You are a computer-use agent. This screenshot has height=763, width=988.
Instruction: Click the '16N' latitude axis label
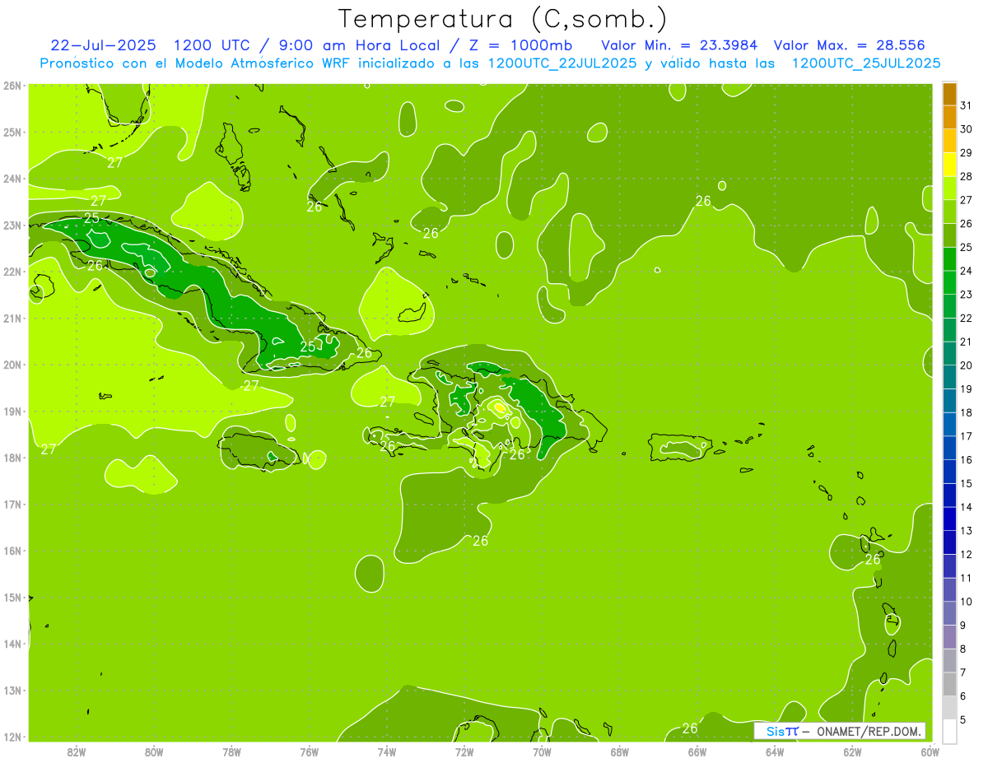[12, 551]
